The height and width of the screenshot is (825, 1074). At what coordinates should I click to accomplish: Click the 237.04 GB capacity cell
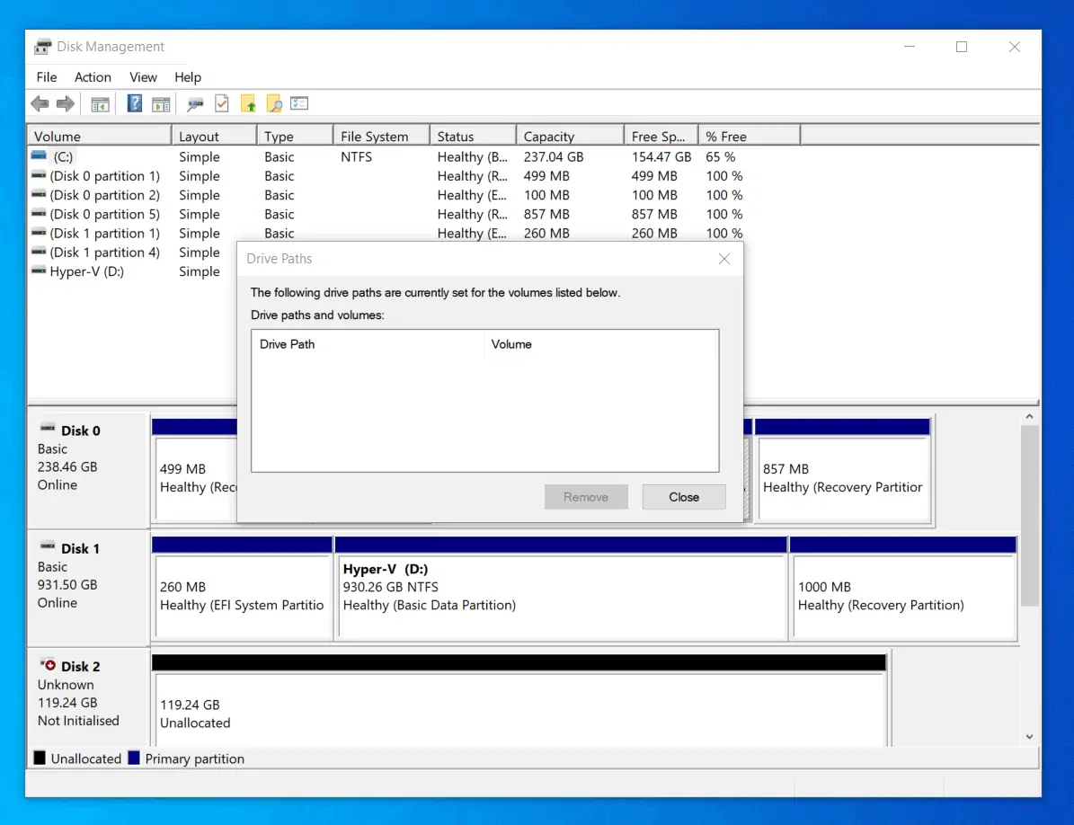[554, 156]
